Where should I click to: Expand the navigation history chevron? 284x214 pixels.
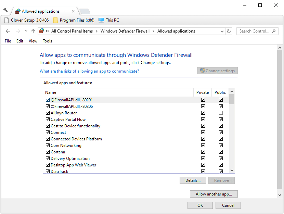point(26,31)
